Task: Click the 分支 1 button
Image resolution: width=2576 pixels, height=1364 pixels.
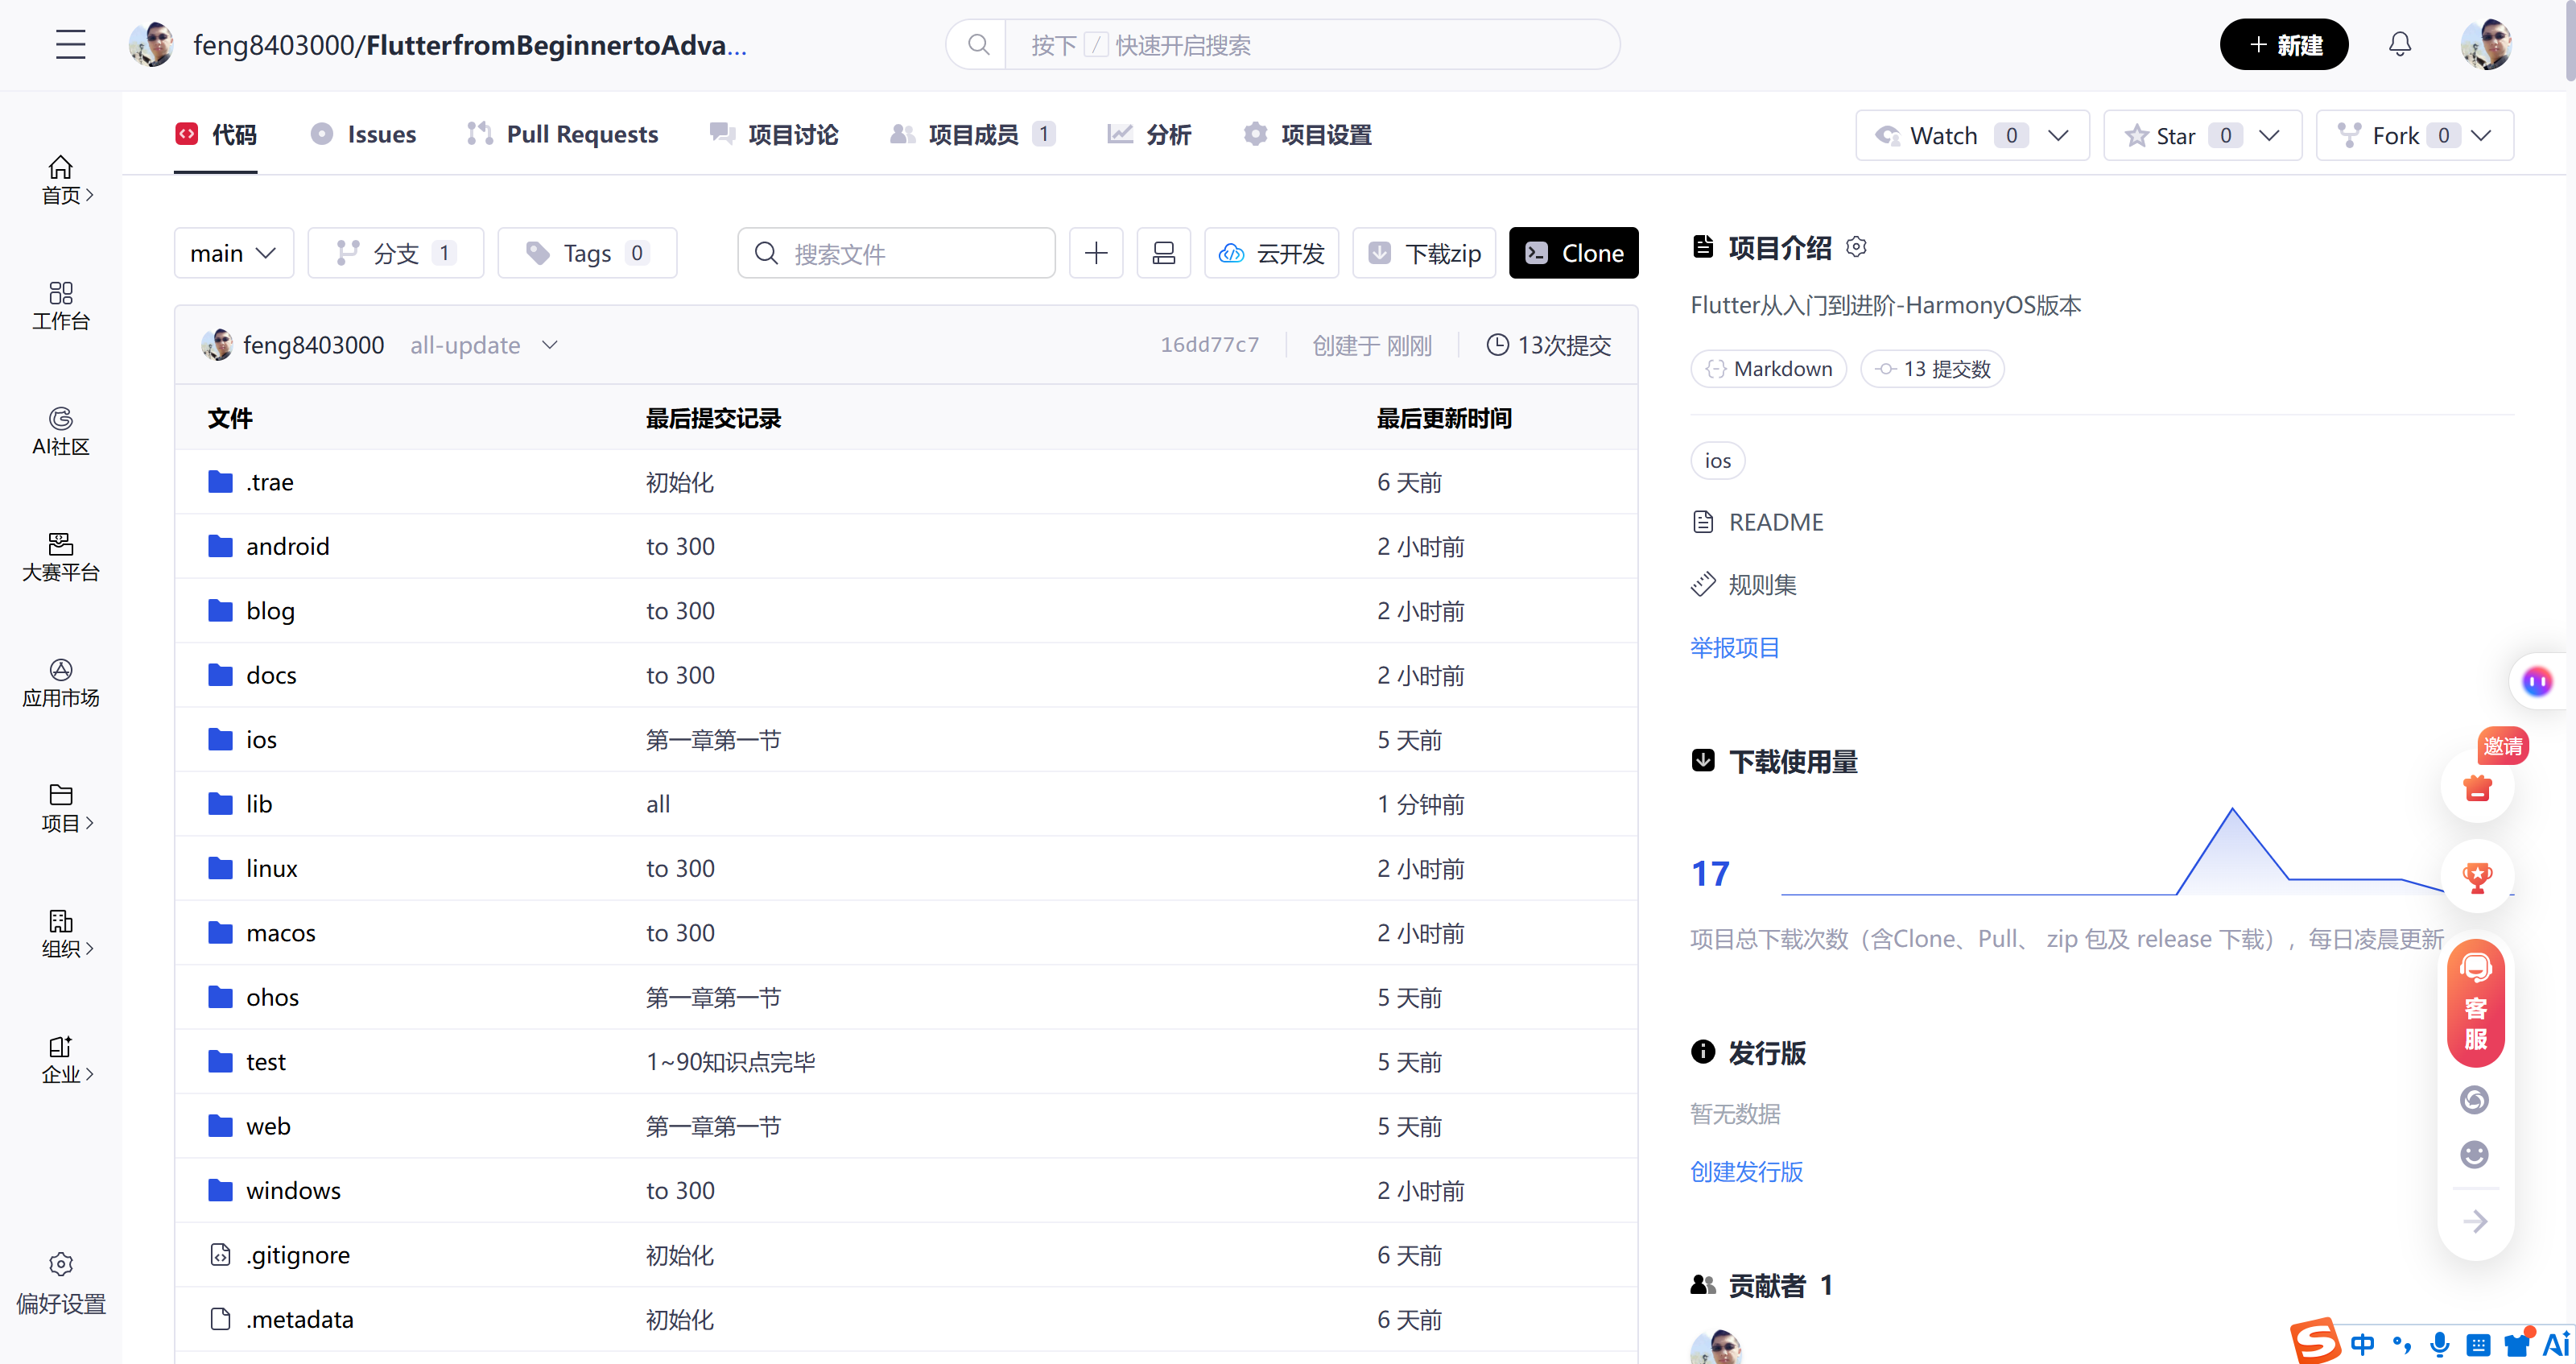Action: pyautogui.click(x=395, y=253)
